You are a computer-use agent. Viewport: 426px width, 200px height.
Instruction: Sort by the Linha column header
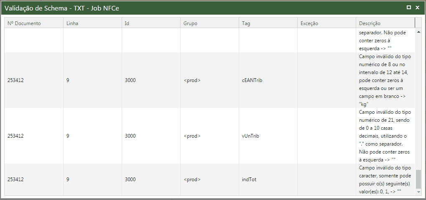pyautogui.click(x=72, y=23)
